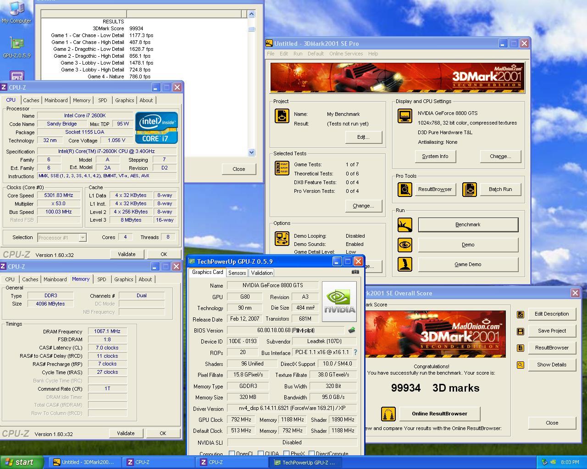Switch to Mainboard tab in upper CPU-Z
This screenshot has width=587, height=469.
point(56,100)
